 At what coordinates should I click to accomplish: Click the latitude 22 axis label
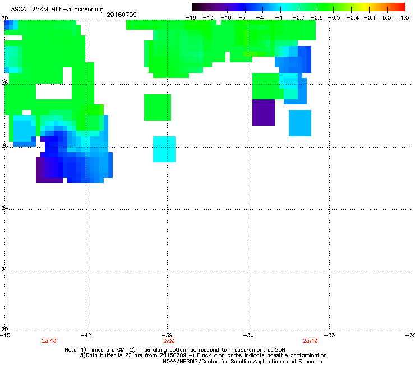point(4,269)
